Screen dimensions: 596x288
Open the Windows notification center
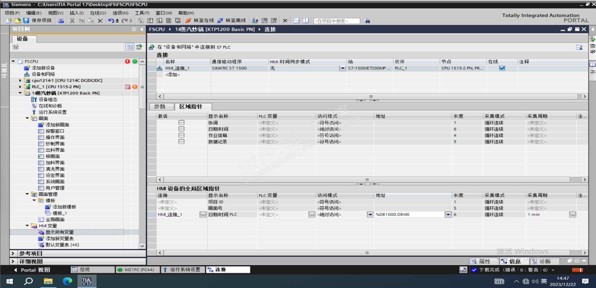(585, 281)
